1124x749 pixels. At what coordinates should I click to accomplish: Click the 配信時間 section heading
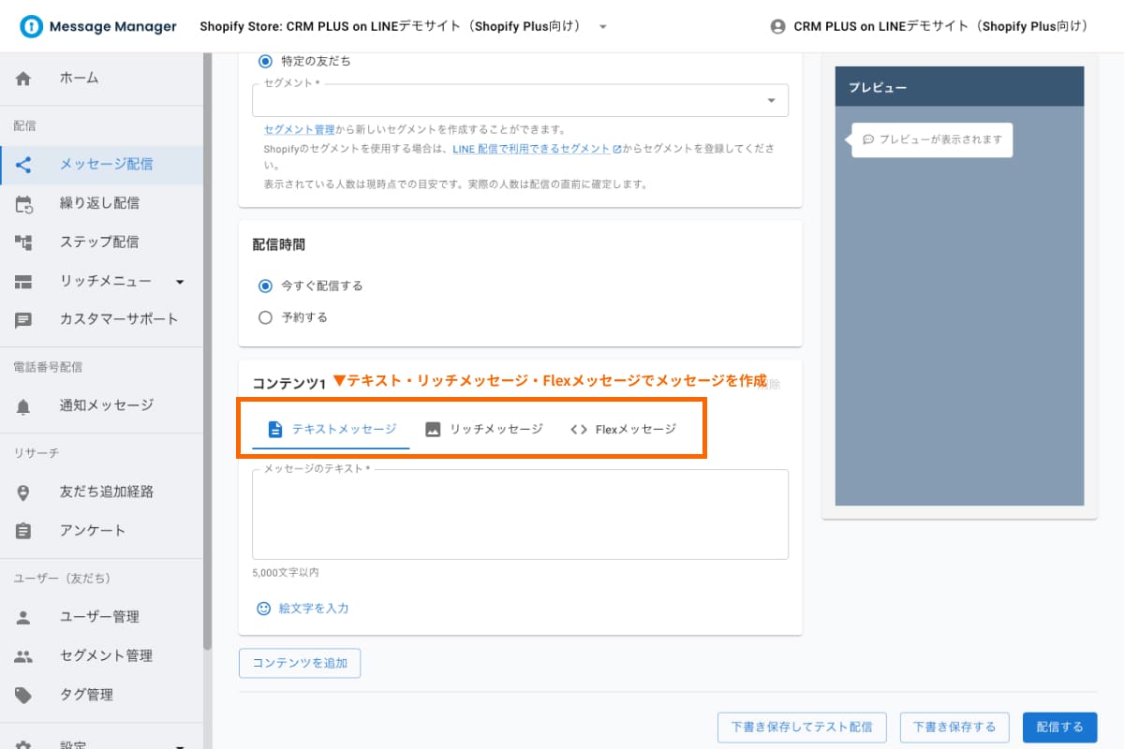coord(279,245)
